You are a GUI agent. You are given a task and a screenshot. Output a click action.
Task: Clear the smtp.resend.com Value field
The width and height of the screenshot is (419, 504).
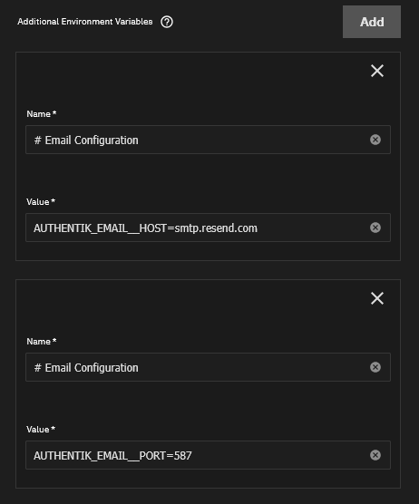[375, 228]
